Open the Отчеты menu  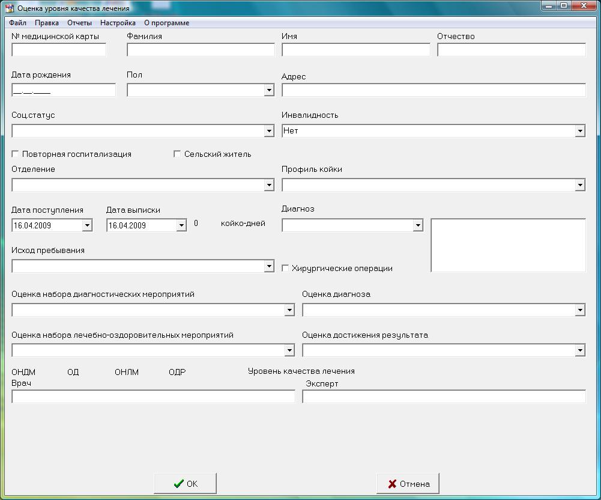pyautogui.click(x=79, y=23)
